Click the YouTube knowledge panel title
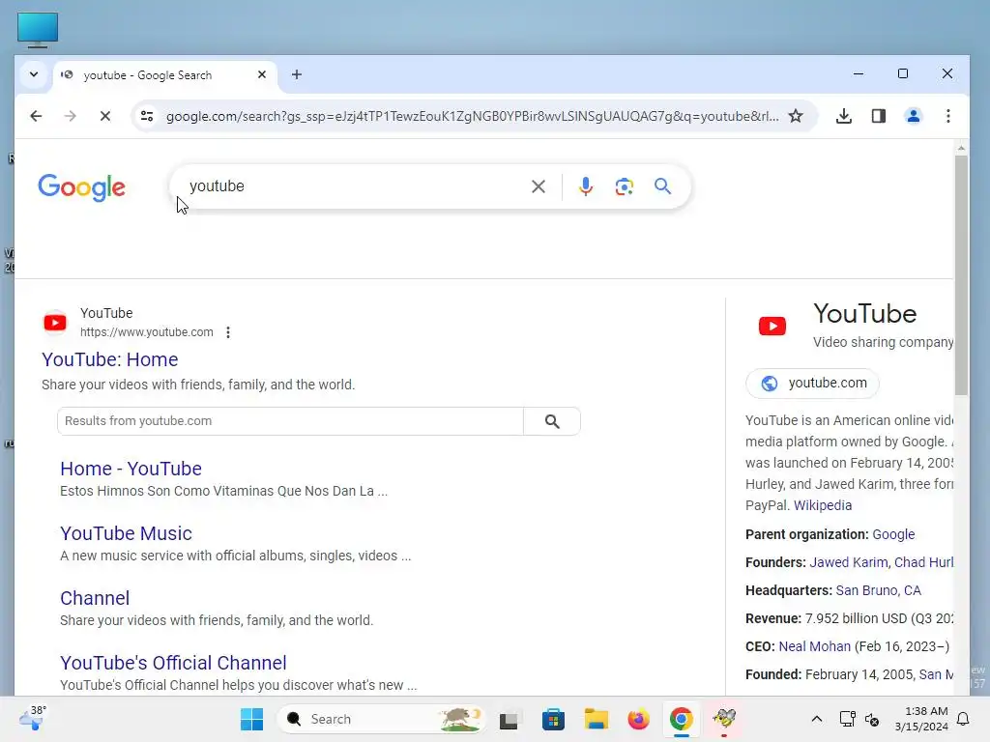 pyautogui.click(x=864, y=314)
